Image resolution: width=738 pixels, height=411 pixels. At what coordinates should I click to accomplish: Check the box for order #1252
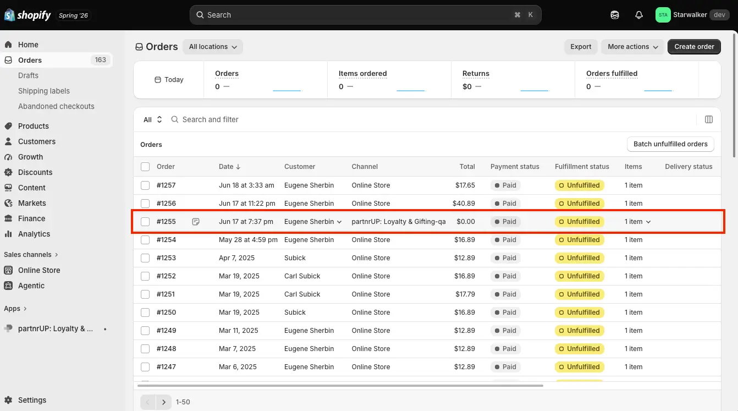click(x=145, y=276)
